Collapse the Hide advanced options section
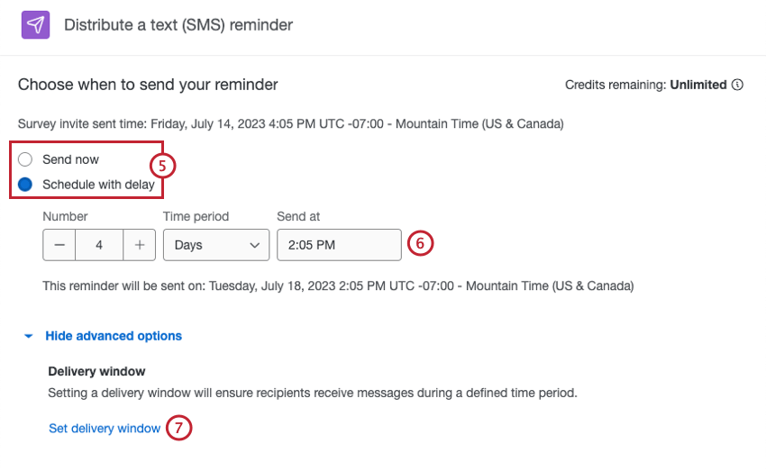The width and height of the screenshot is (766, 471). (113, 336)
